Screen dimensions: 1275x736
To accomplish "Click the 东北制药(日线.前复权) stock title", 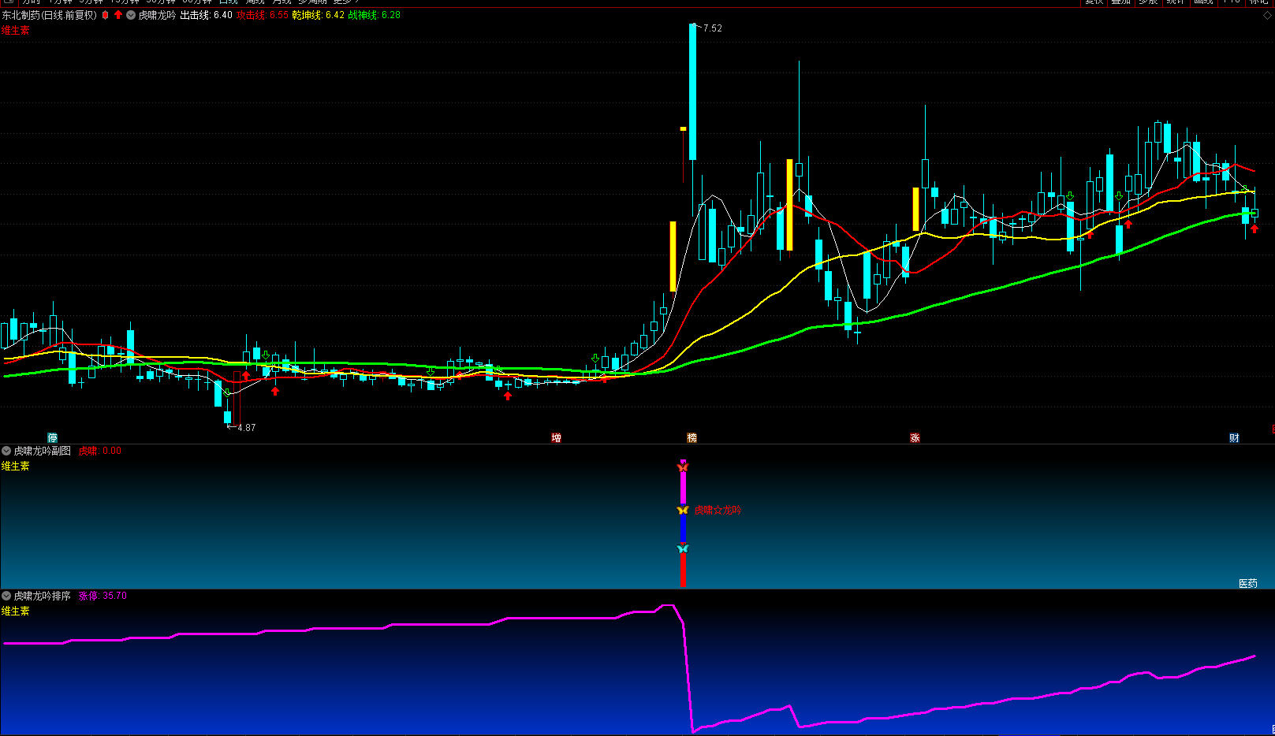I will (49, 15).
